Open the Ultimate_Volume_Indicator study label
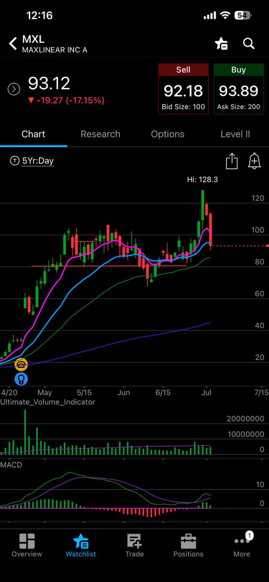This screenshot has width=269, height=582. [48, 402]
